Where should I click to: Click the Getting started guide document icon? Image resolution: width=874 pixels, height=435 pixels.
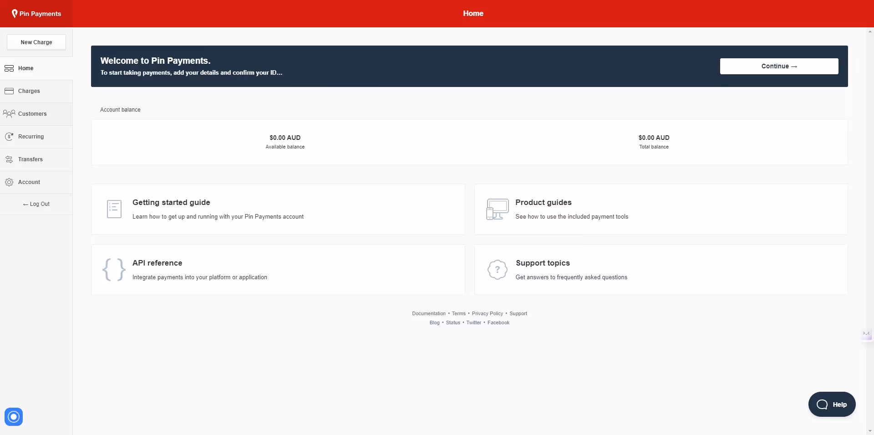(x=114, y=209)
